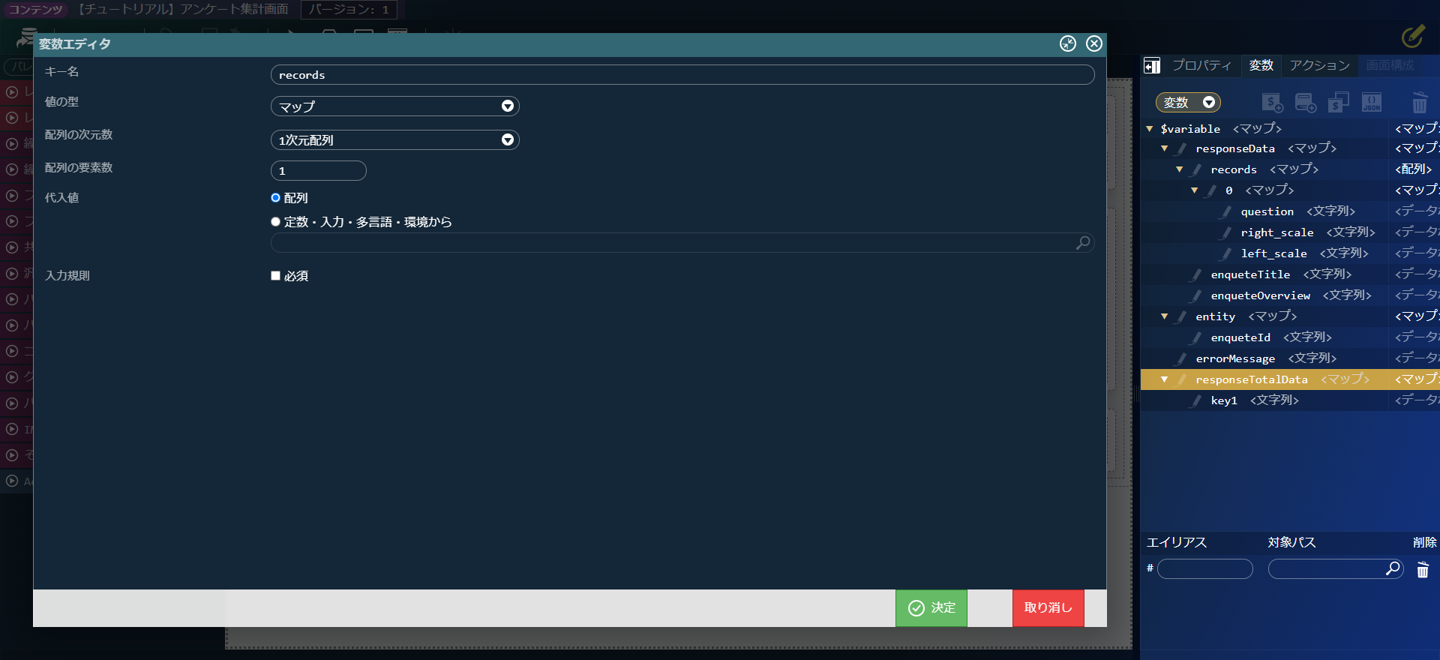This screenshot has height=660, width=1440.
Task: Switch to the アクション tab
Action: pos(1320,66)
